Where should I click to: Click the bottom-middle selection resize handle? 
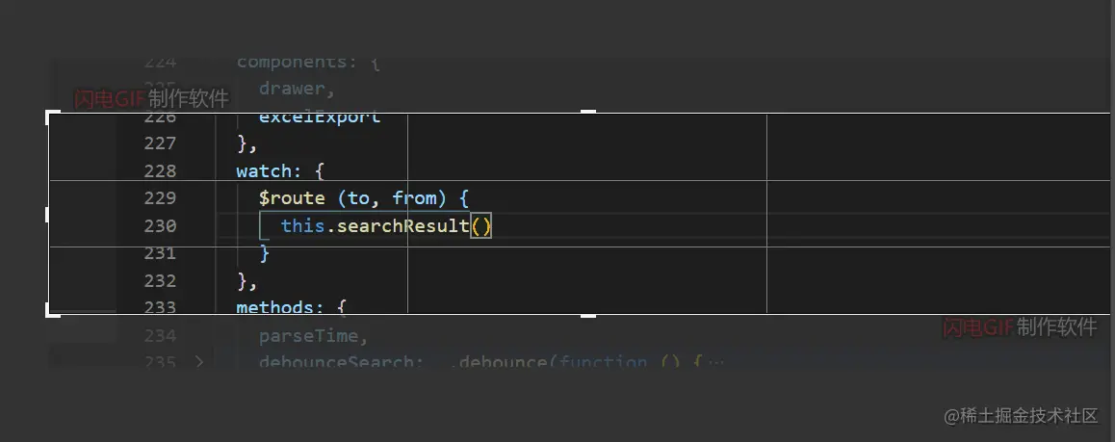click(587, 314)
